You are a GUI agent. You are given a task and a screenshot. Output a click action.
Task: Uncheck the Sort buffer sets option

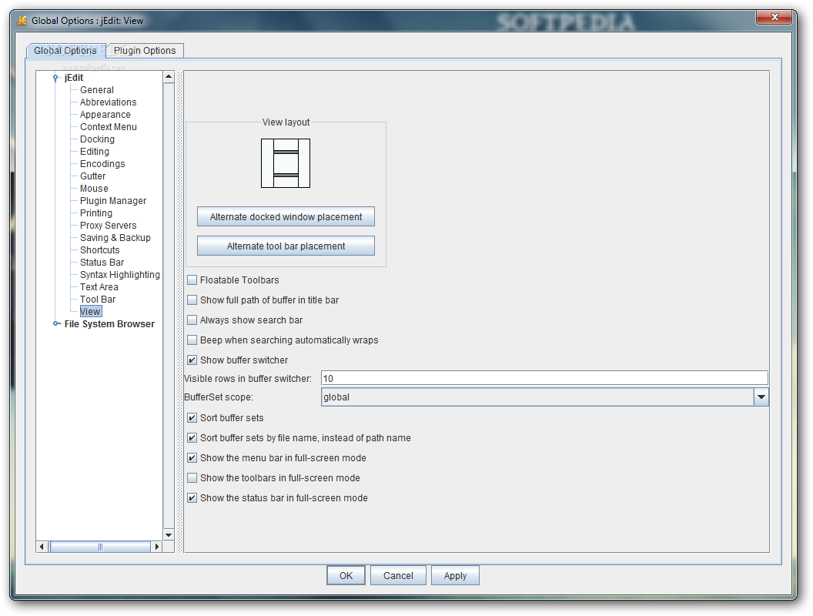192,418
